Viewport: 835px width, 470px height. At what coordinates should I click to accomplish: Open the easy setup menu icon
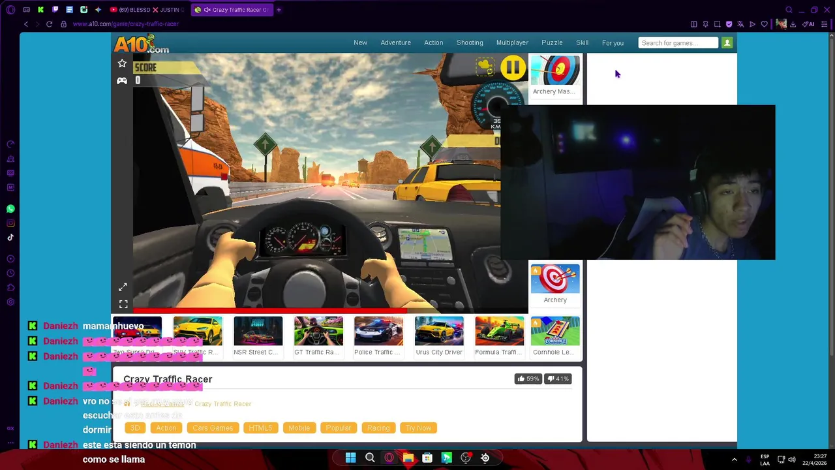click(826, 24)
